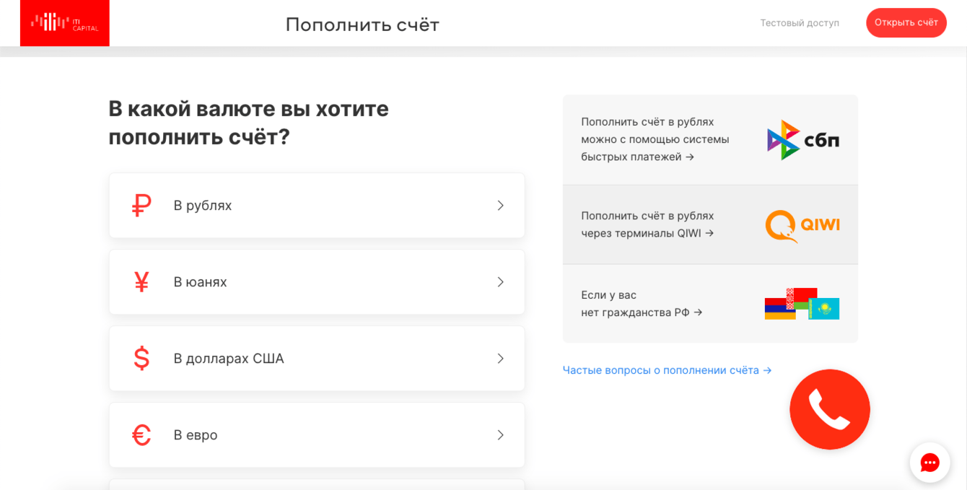Open the "Тестовый доступ" menu item
Viewport: 967px width, 490px height.
coord(800,23)
